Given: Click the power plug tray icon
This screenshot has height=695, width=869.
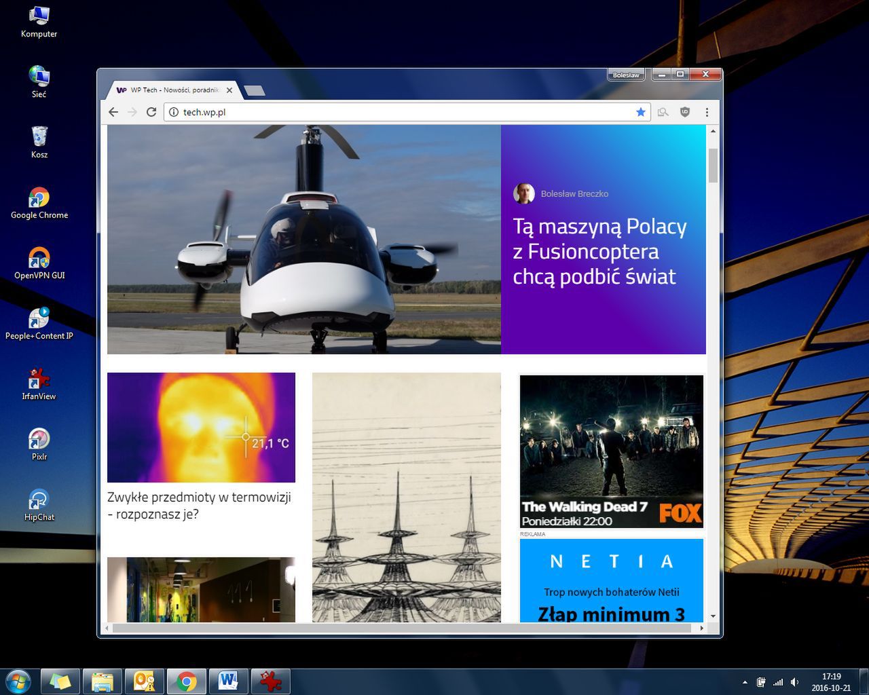Looking at the screenshot, I should coord(761,682).
